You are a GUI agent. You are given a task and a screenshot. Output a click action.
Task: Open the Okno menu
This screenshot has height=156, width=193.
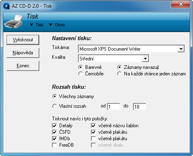coord(57,25)
